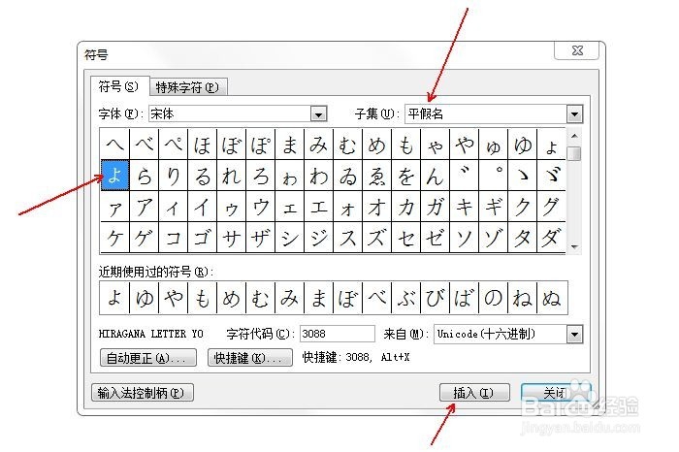Screen dimensions: 679x452
Task: Select the katakana オ symbol
Action: [x=376, y=207]
